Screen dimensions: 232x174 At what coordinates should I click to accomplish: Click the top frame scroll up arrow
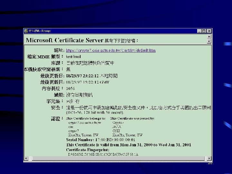(x=209, y=36)
